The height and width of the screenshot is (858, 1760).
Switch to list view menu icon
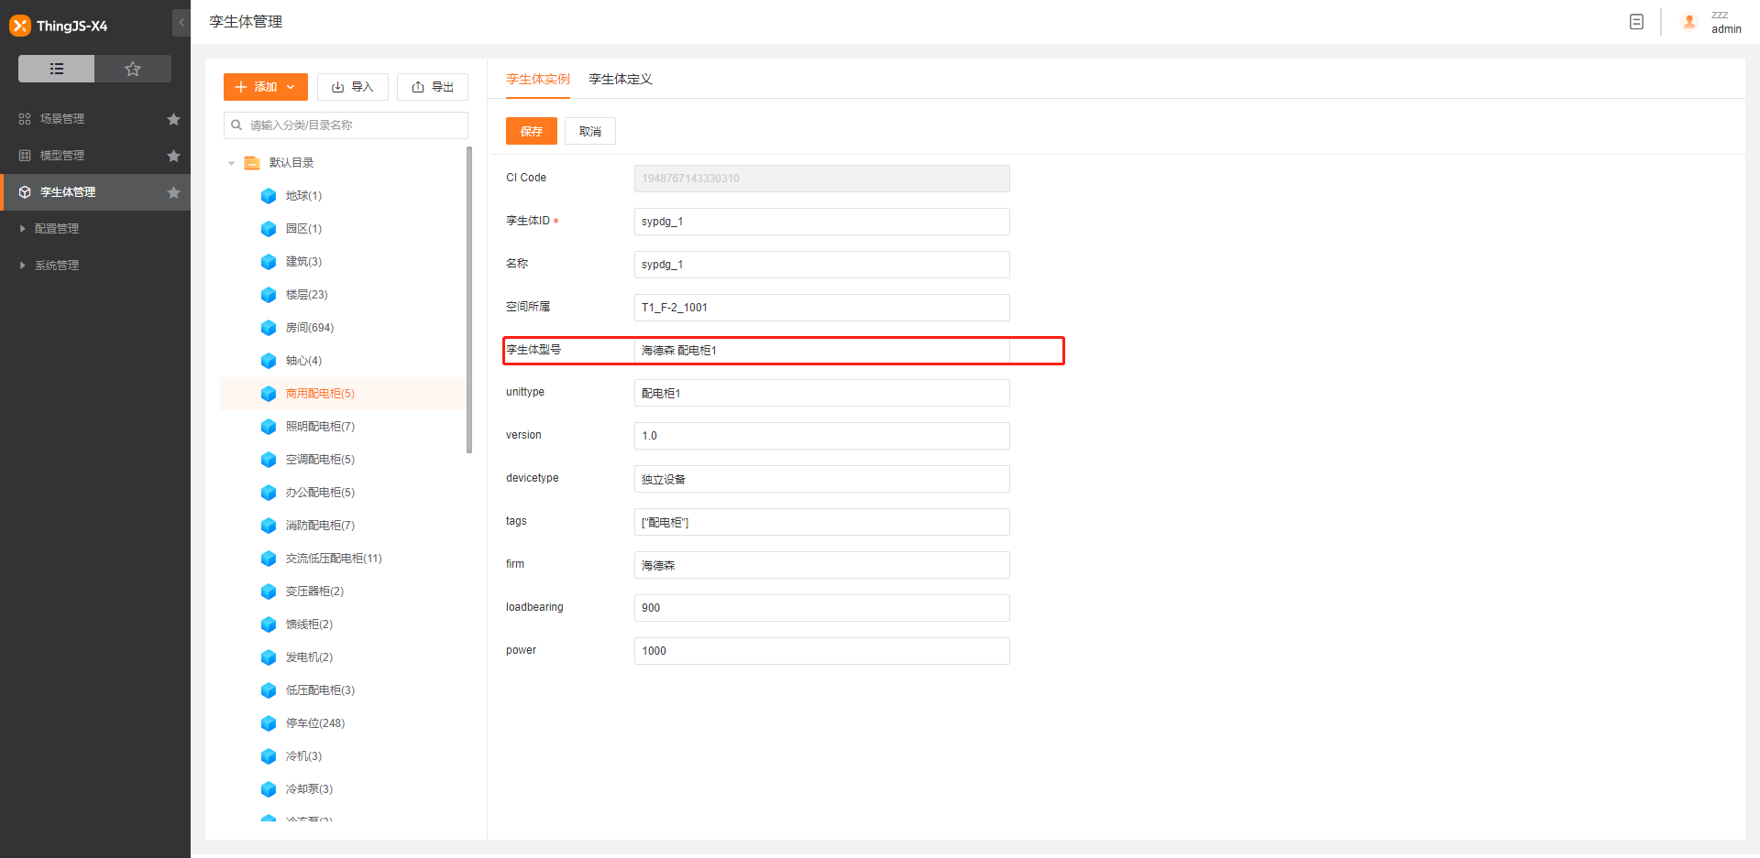pos(57,69)
